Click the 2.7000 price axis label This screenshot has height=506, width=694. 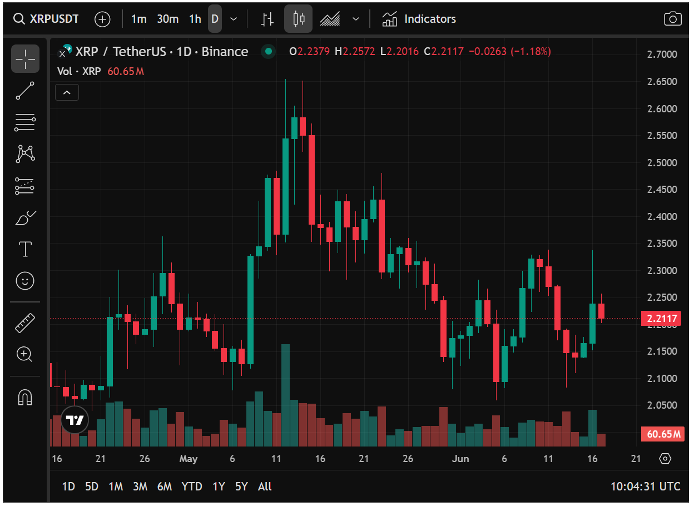[x=662, y=54]
